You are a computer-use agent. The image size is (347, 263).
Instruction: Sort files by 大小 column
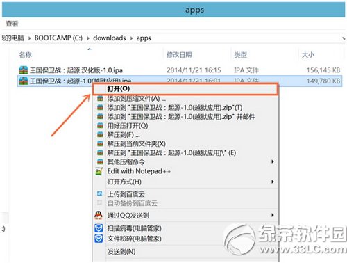coord(308,55)
